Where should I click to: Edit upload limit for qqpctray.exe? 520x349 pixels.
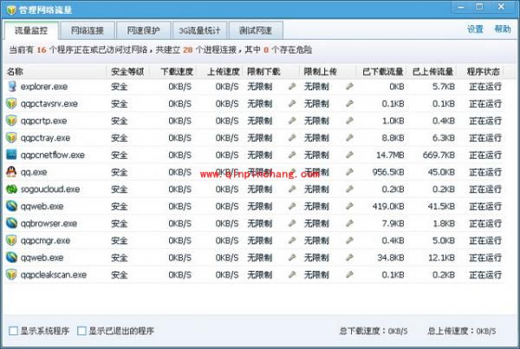point(349,138)
